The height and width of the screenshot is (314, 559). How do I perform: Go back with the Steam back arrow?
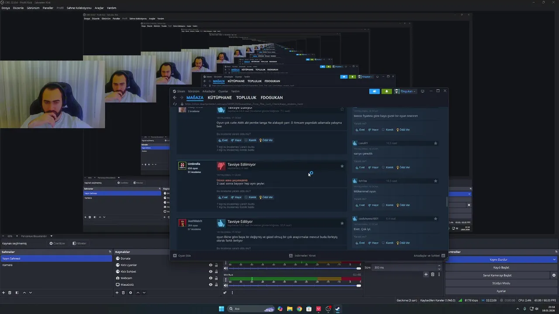(175, 98)
